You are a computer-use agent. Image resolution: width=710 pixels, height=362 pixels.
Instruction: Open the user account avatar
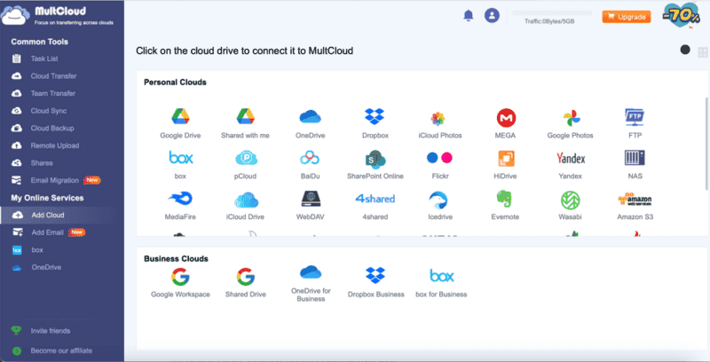tap(492, 15)
